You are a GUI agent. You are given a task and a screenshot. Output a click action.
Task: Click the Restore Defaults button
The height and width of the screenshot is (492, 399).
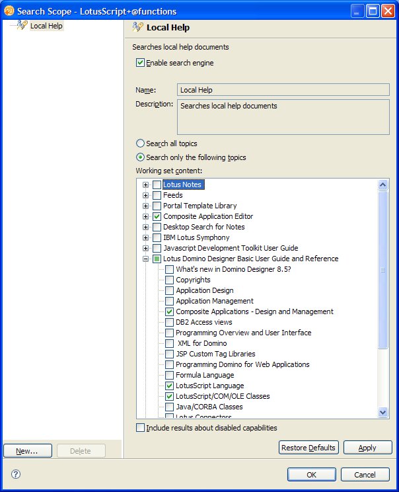(x=308, y=448)
